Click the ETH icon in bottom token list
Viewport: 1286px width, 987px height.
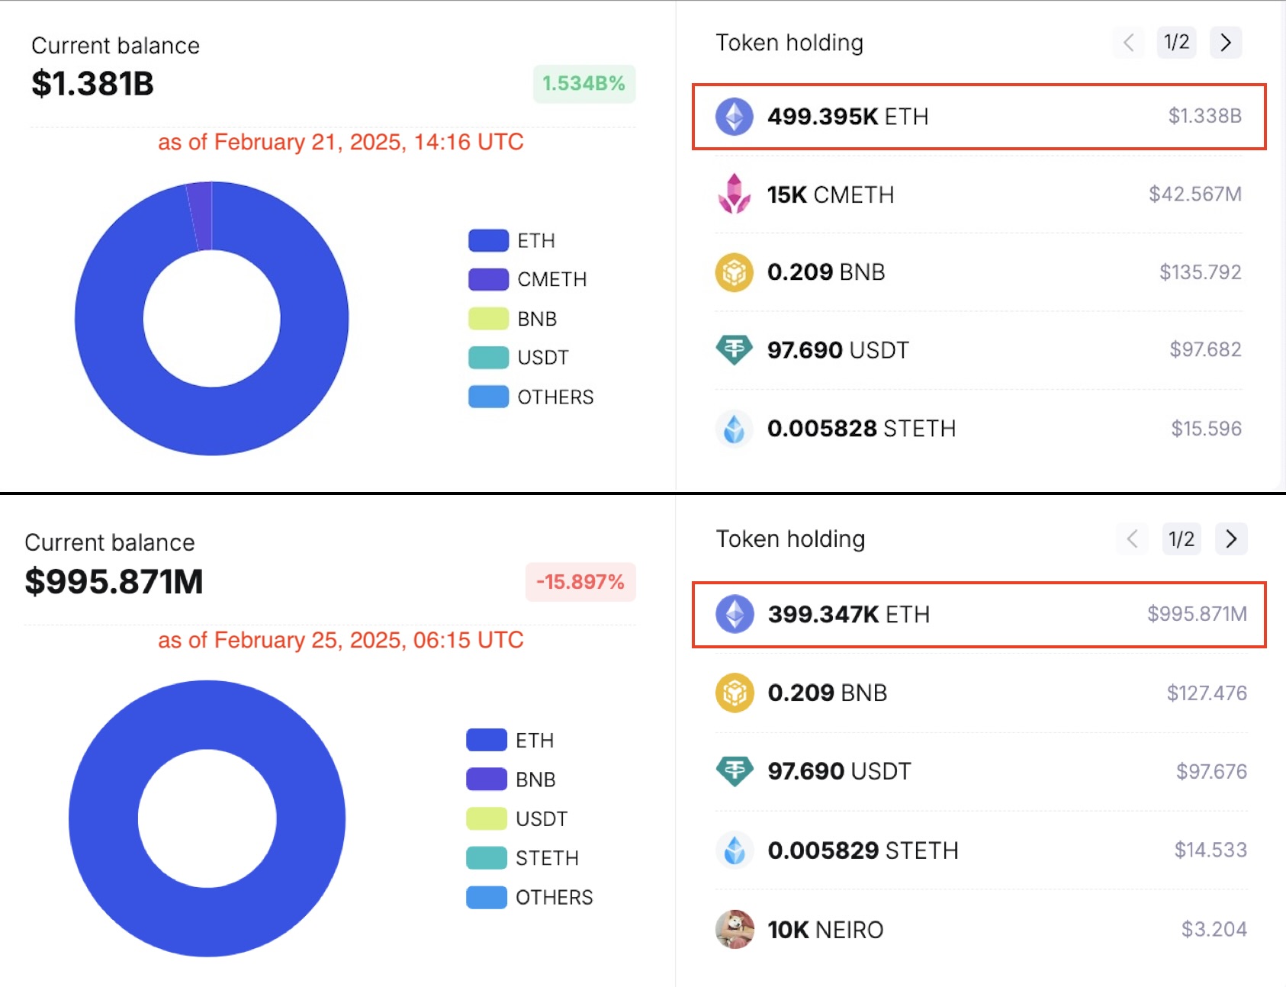[x=735, y=614]
